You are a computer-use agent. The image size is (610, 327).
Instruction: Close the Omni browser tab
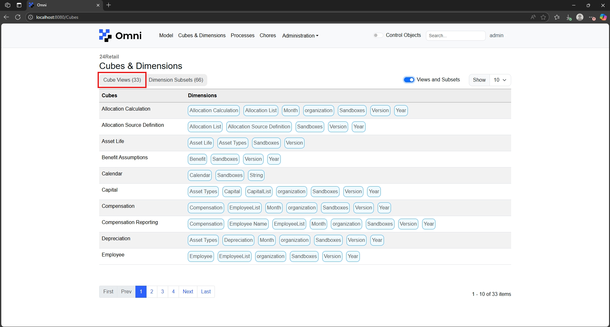pyautogui.click(x=98, y=5)
